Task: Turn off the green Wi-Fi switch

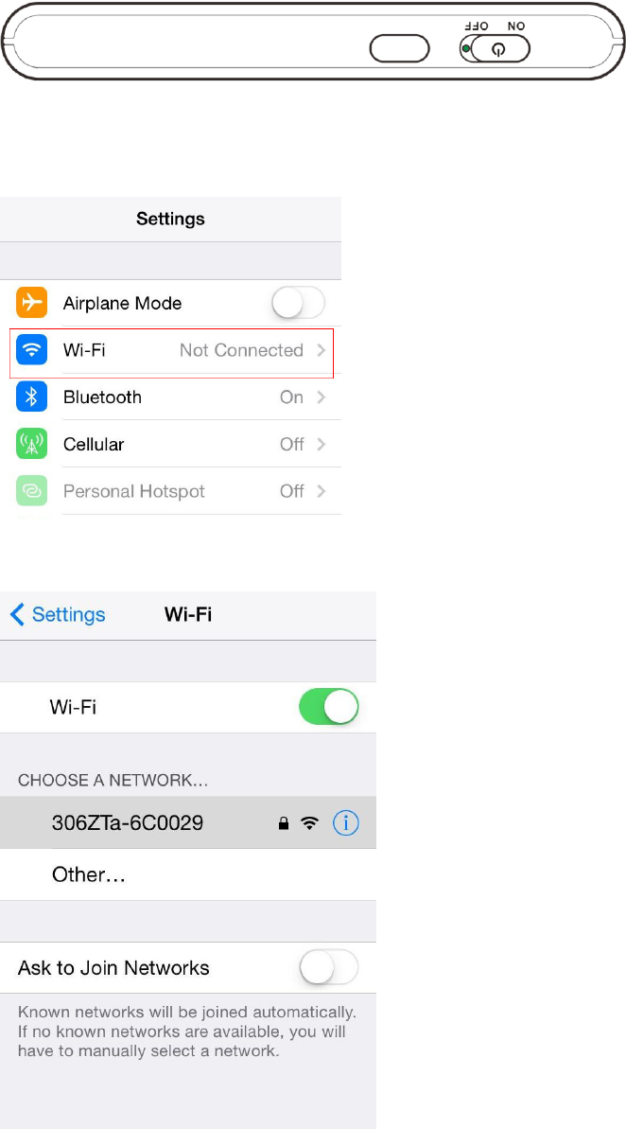Action: tap(329, 707)
